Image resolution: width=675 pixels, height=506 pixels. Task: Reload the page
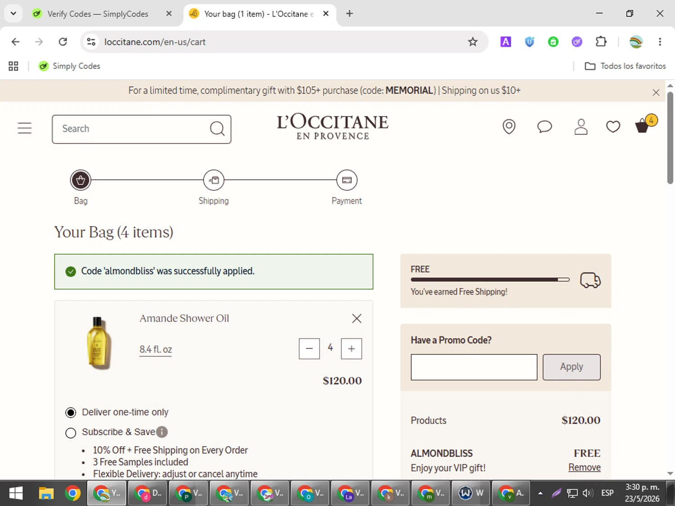tap(63, 42)
